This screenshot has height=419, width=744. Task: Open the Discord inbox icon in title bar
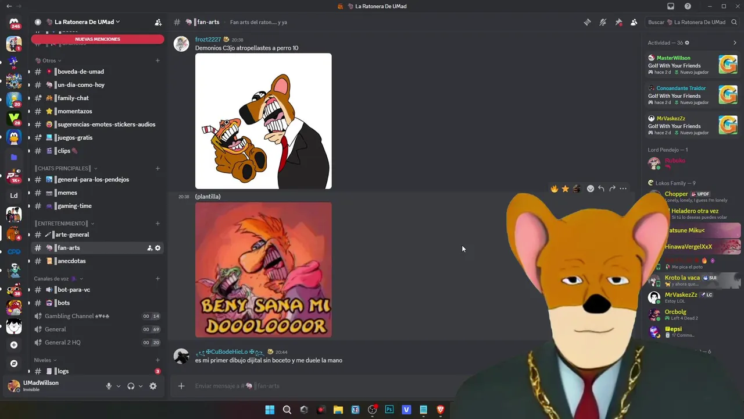(671, 6)
